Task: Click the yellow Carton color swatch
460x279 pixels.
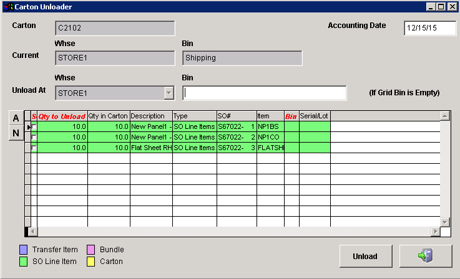Action: (x=89, y=262)
